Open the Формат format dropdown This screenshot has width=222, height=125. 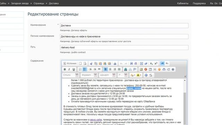coord(89,75)
